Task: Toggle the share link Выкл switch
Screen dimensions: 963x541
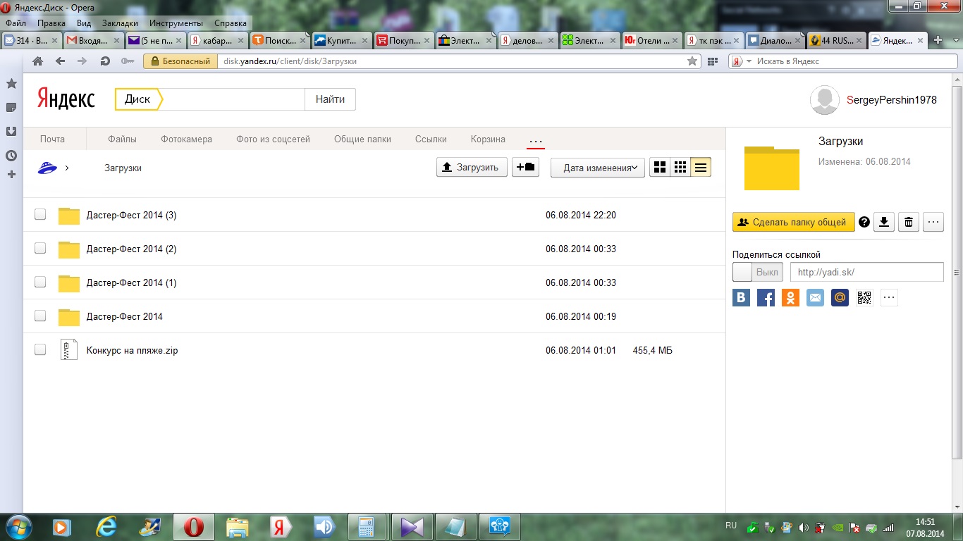Action: click(x=758, y=272)
